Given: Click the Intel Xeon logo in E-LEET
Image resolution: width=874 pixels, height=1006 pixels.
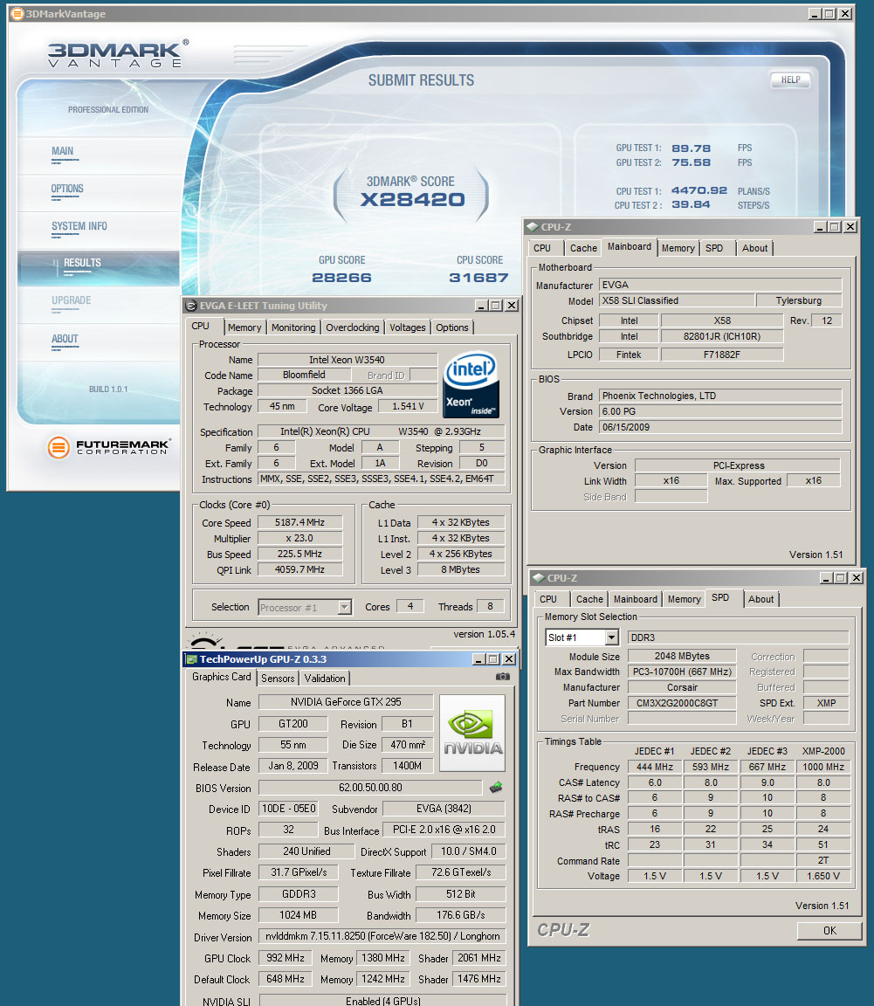Looking at the screenshot, I should pos(471,383).
